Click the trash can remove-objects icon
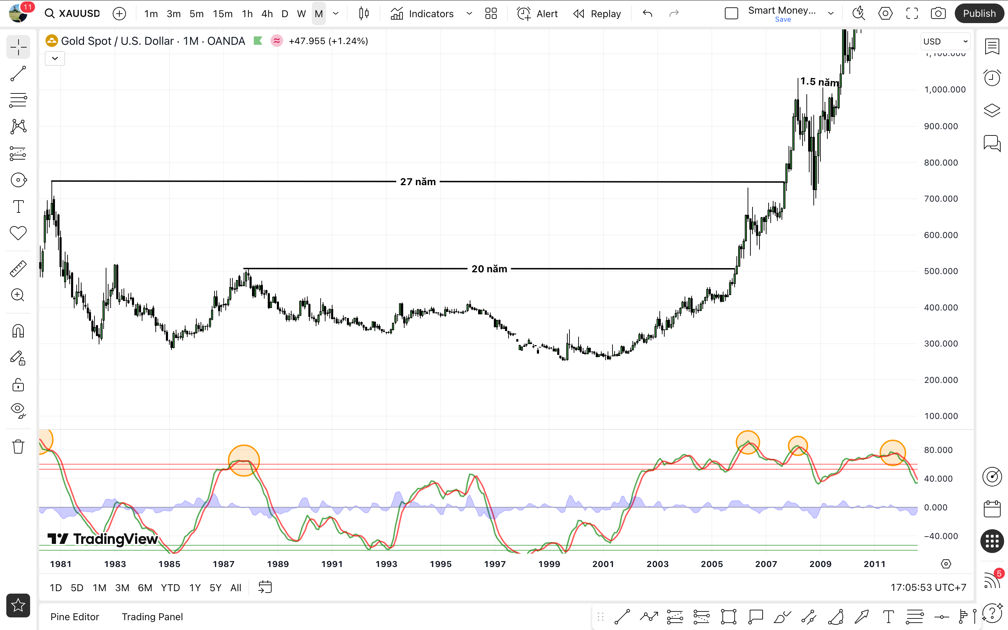This screenshot has width=1008, height=630. click(18, 447)
